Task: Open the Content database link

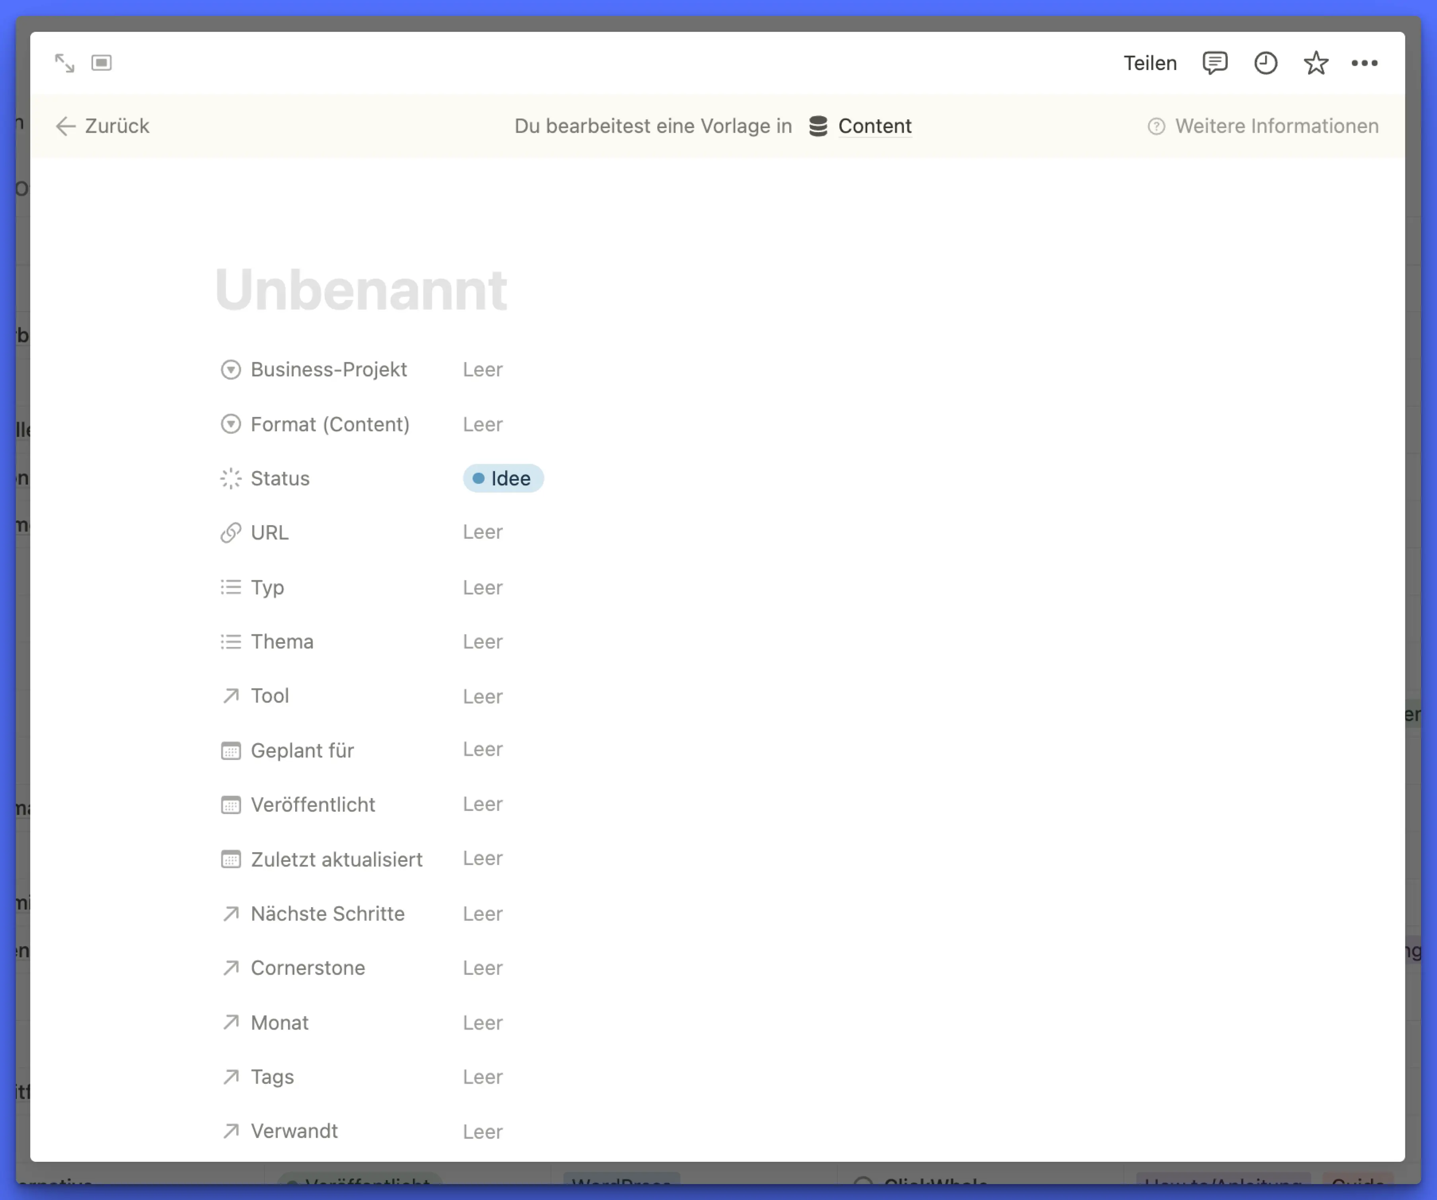Action: pos(874,126)
